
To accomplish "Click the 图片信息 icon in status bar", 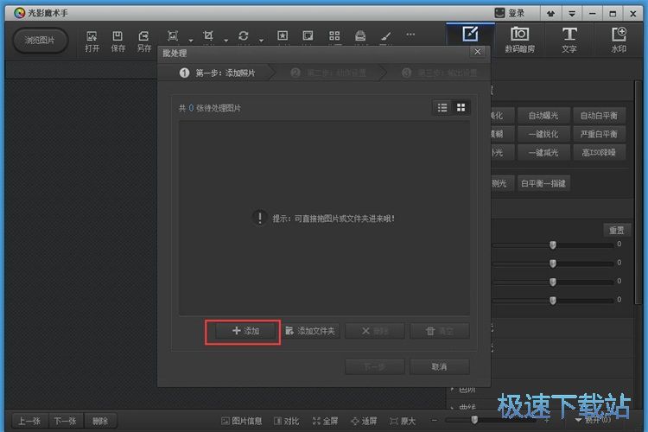I will (242, 421).
